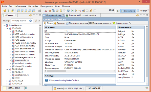The image size is (151, 92).
Task: Click the yellow folder documents toolbar icon
Action: click(x=61, y=11)
